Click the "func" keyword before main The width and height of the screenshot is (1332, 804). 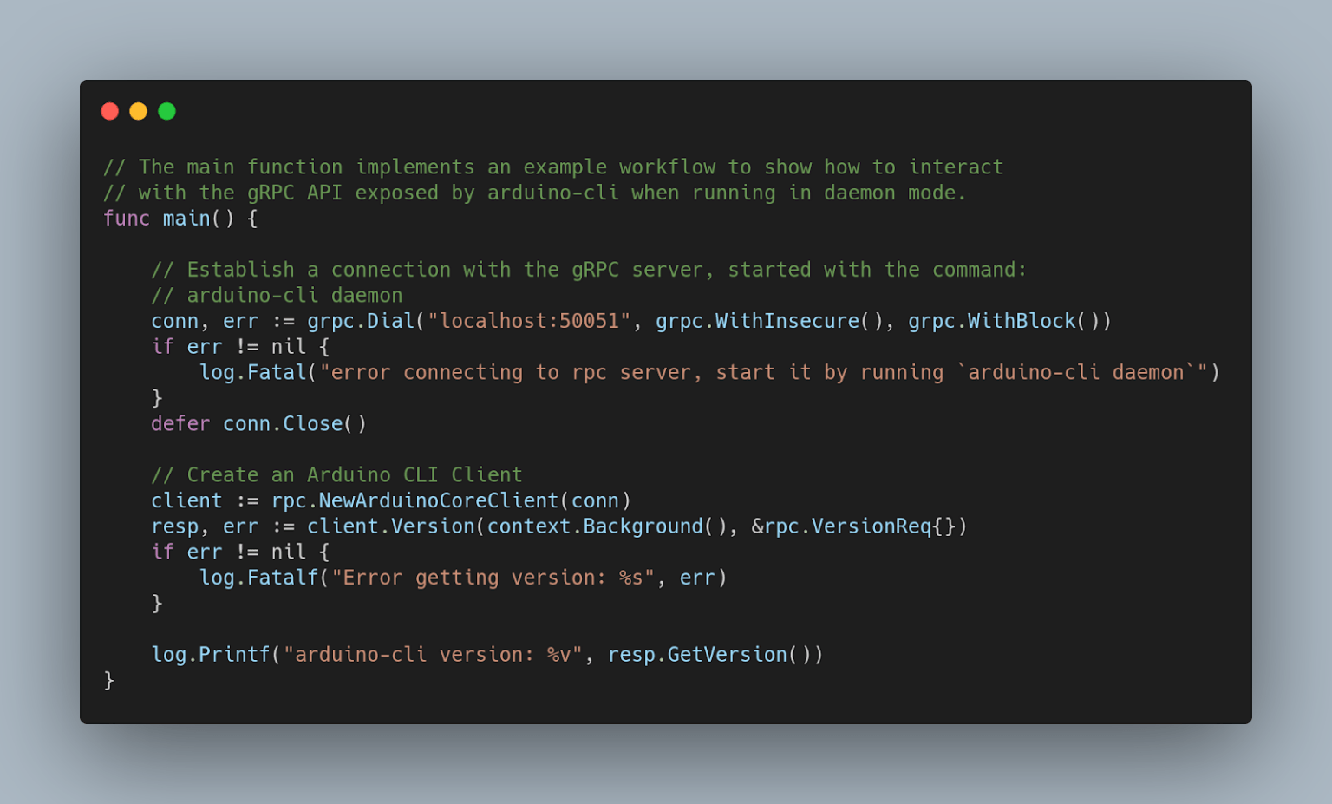[x=127, y=219]
